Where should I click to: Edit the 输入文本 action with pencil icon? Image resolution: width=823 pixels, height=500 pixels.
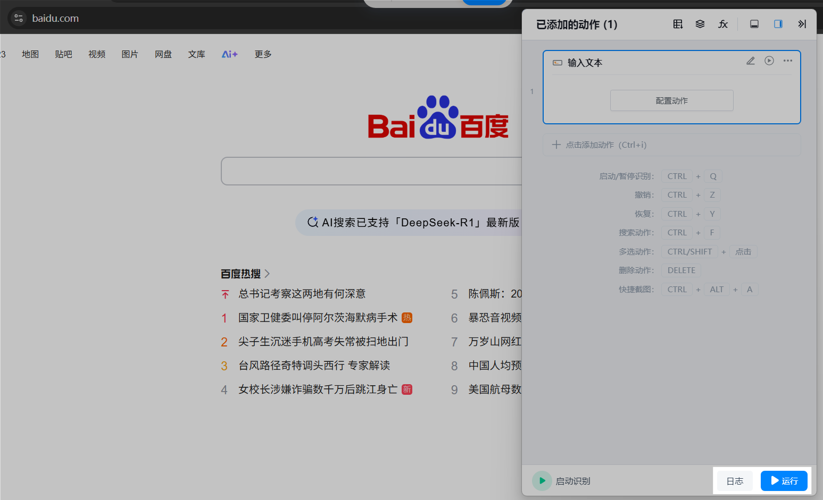[x=751, y=61]
